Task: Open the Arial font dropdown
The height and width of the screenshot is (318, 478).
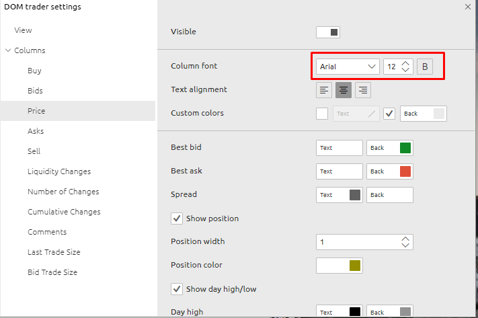Action: [x=348, y=67]
